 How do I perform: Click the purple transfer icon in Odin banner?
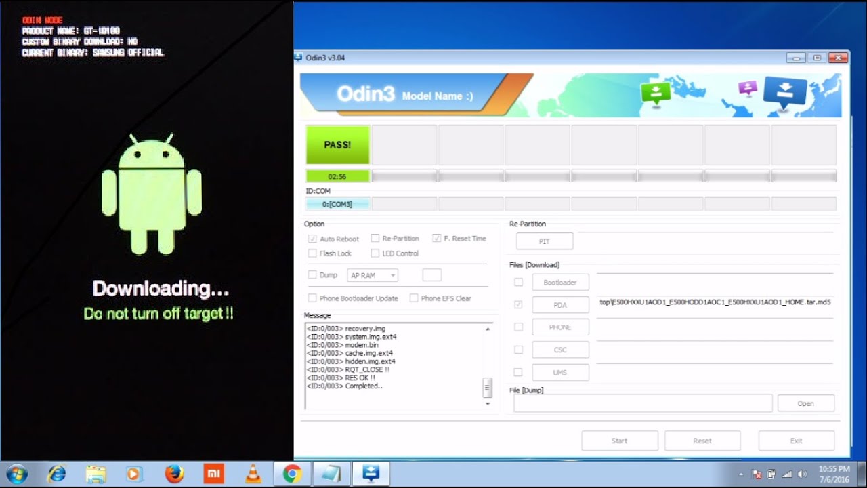(x=747, y=89)
